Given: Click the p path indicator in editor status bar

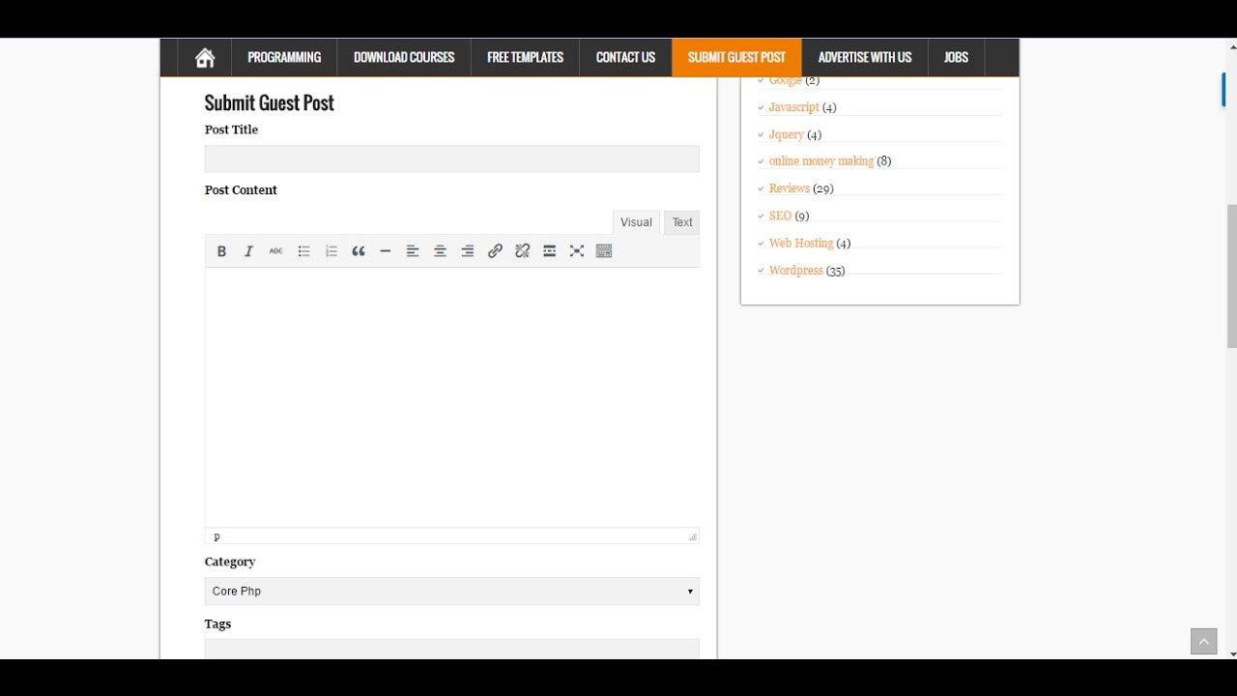Looking at the screenshot, I should [216, 536].
